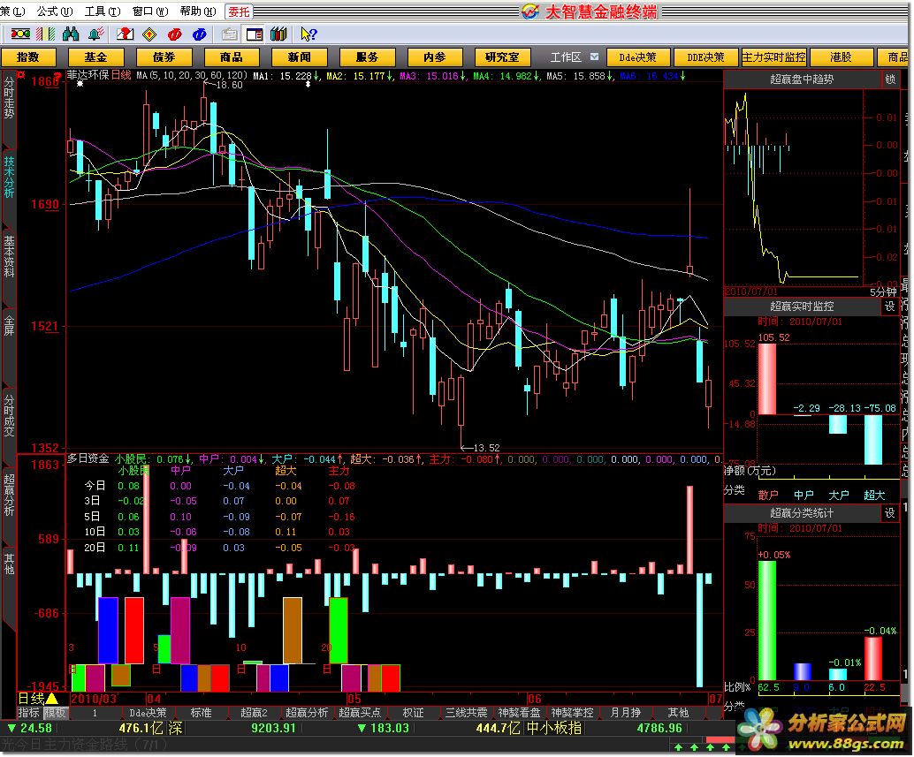Screen dimensions: 914x757
Task: Open the binoculars search tool
Action: coord(71,34)
